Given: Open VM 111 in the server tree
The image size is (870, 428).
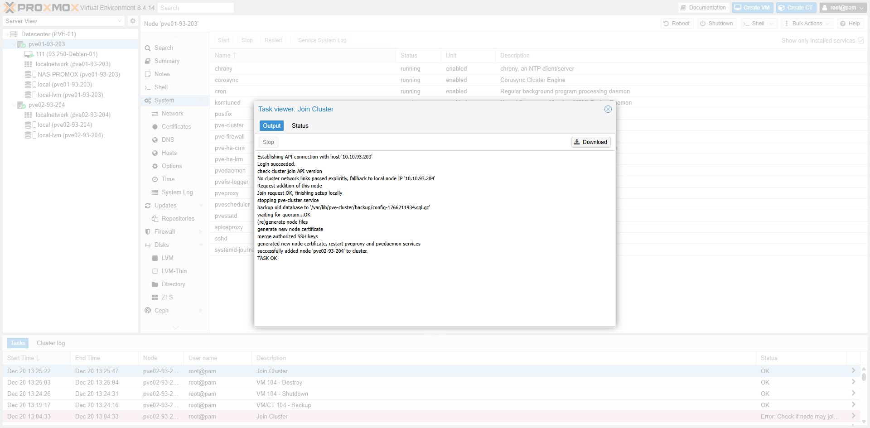Looking at the screenshot, I should pos(66,54).
